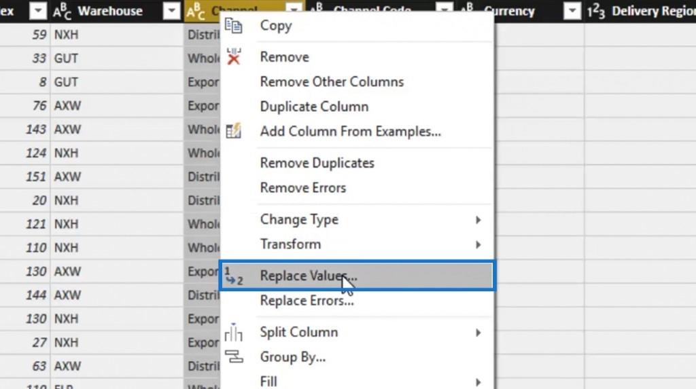Viewport: 696px width, 389px height.
Task: Click the GUT cell in row indexed 8
Action: pyautogui.click(x=117, y=82)
